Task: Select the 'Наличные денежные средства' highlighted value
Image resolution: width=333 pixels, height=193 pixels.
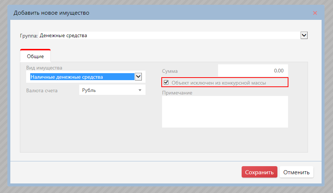Action: pos(82,77)
